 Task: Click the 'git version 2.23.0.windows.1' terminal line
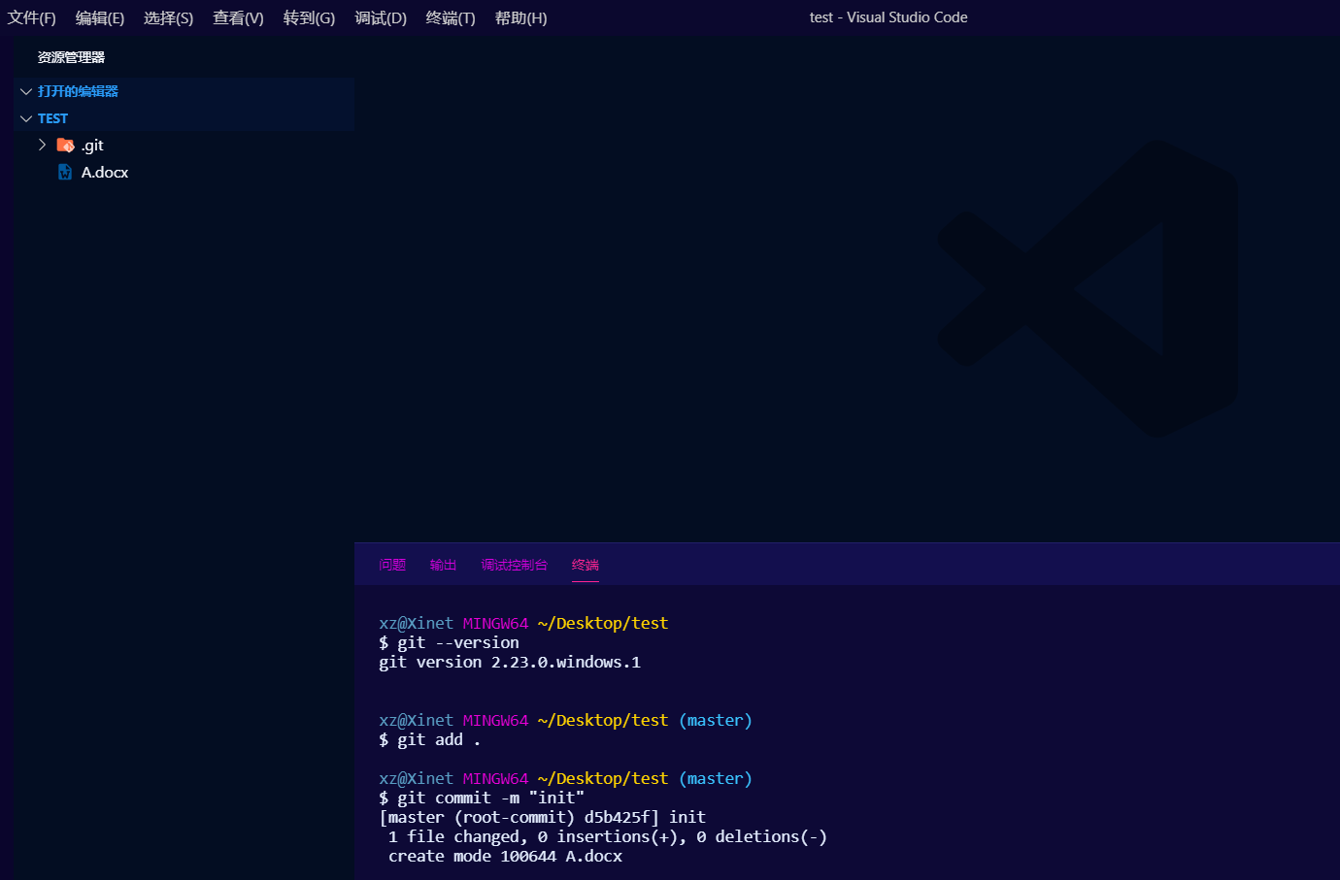[x=510, y=662]
